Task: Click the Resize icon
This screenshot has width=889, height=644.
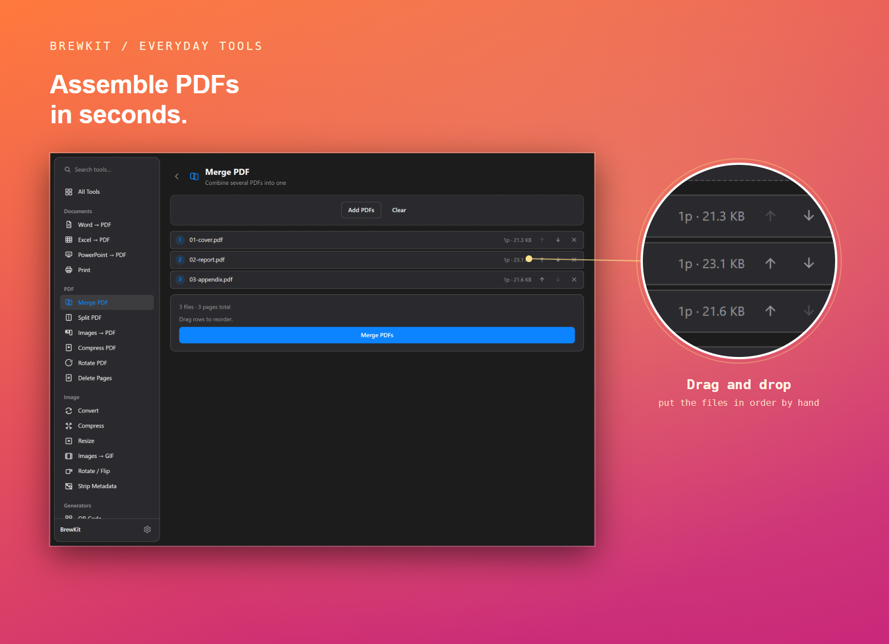Action: (x=69, y=441)
